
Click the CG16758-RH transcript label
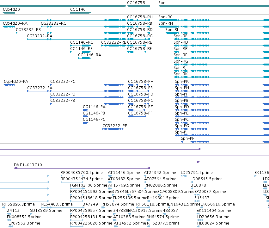[x=140, y=17]
